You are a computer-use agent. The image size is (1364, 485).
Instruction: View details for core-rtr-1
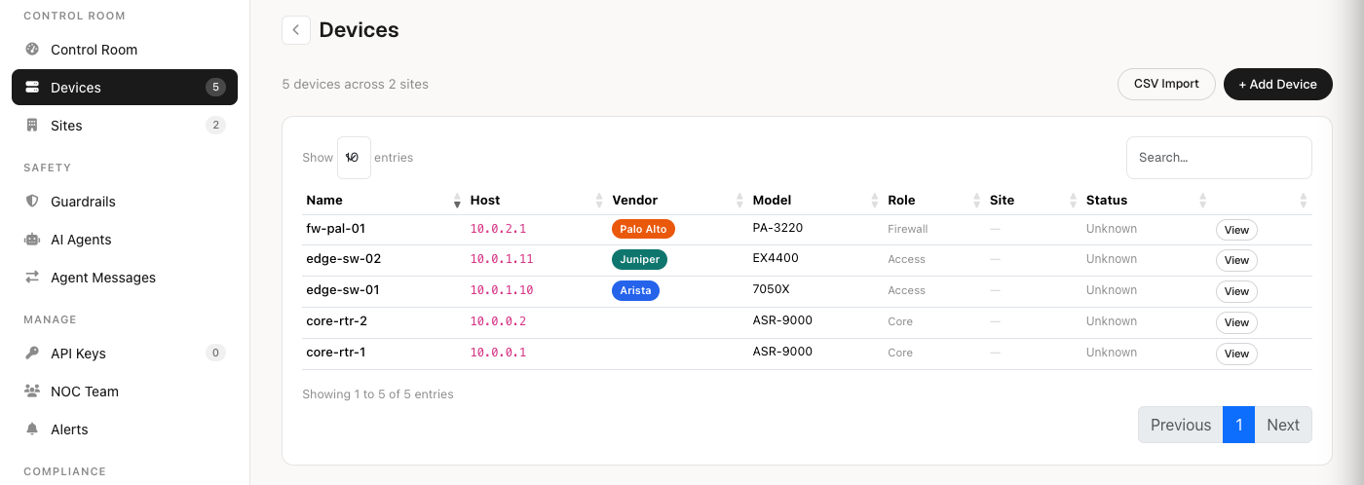pyautogui.click(x=1236, y=354)
